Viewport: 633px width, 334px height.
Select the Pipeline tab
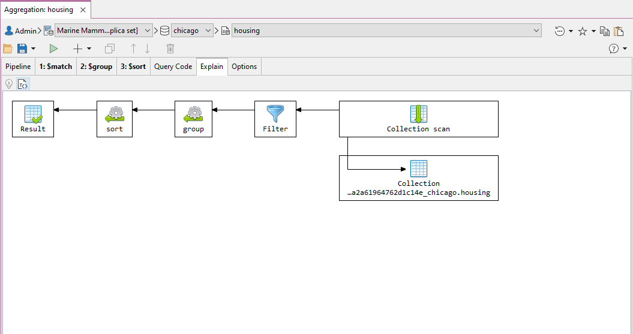click(18, 67)
